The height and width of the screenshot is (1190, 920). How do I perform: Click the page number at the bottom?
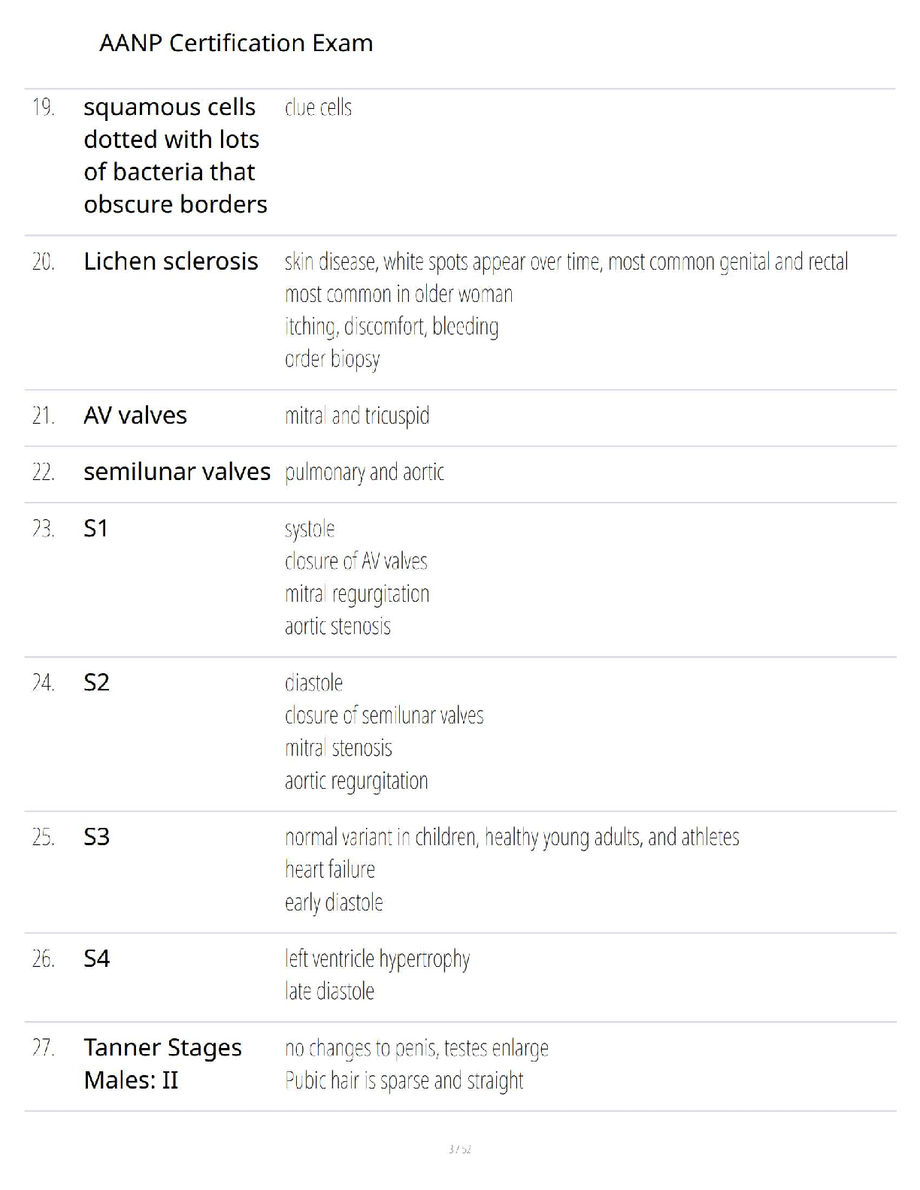coord(459,1149)
